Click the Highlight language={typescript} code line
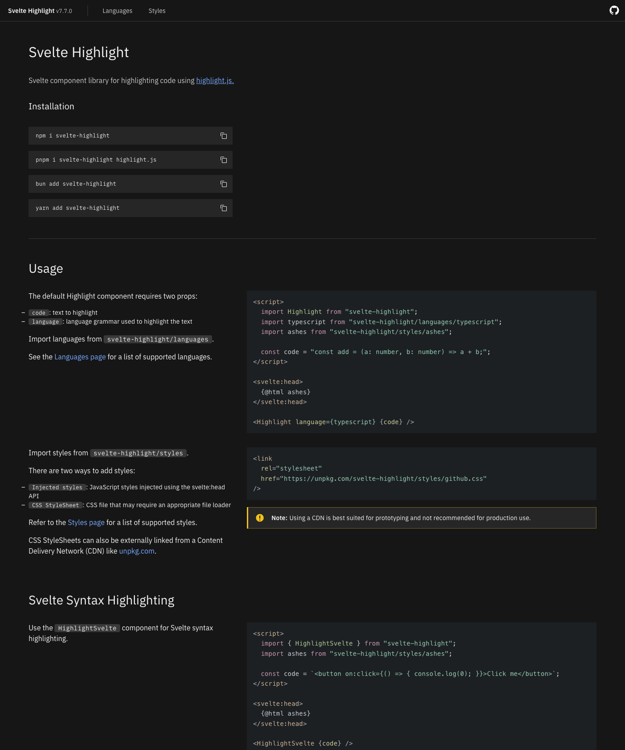 pyautogui.click(x=333, y=422)
